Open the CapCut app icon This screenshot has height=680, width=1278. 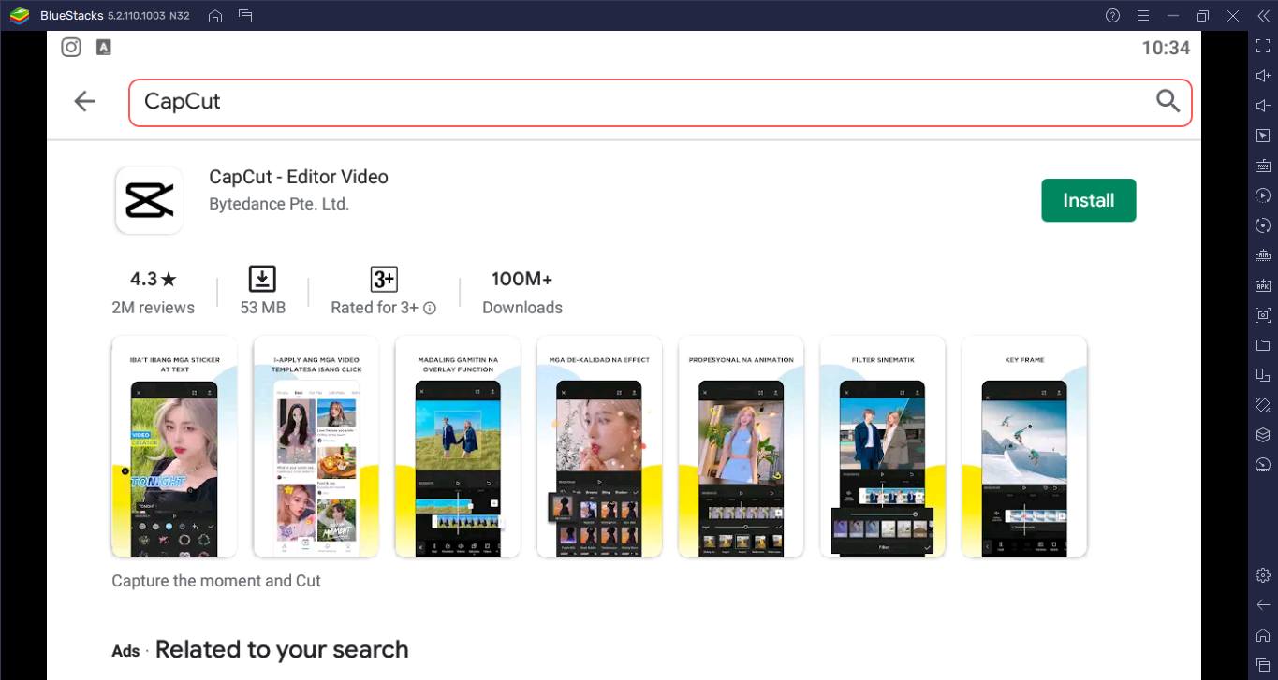tap(149, 200)
